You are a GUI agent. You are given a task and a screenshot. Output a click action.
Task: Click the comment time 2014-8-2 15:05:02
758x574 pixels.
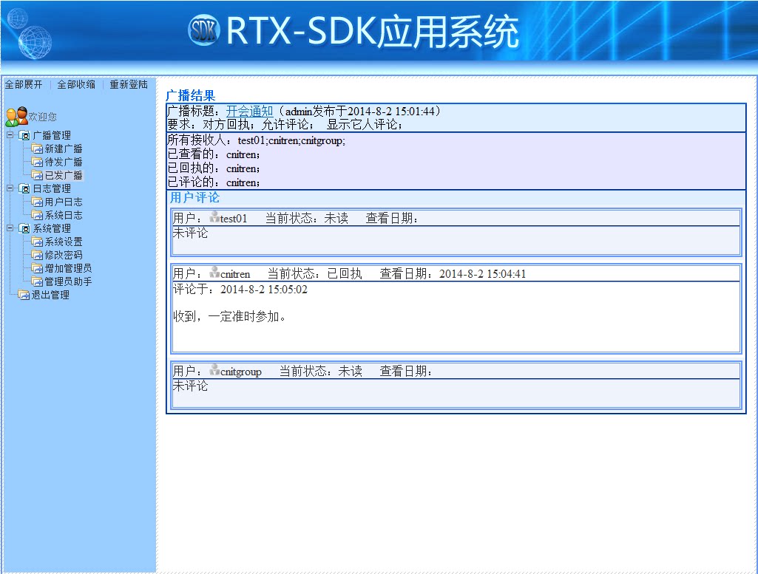264,289
